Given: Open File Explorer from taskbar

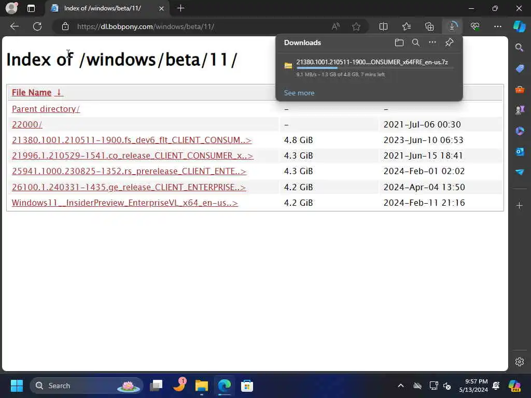Looking at the screenshot, I should (202, 386).
